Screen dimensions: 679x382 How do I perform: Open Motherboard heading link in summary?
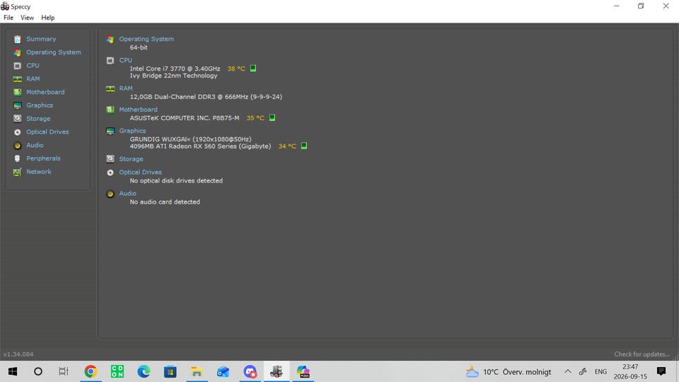coord(138,110)
